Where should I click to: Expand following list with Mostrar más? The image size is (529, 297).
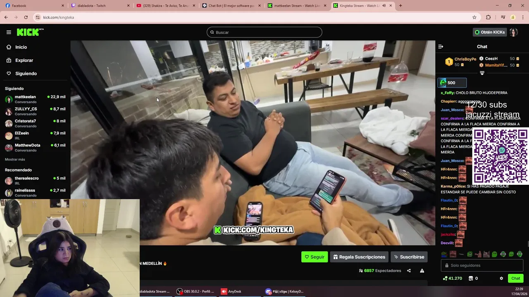(x=15, y=159)
